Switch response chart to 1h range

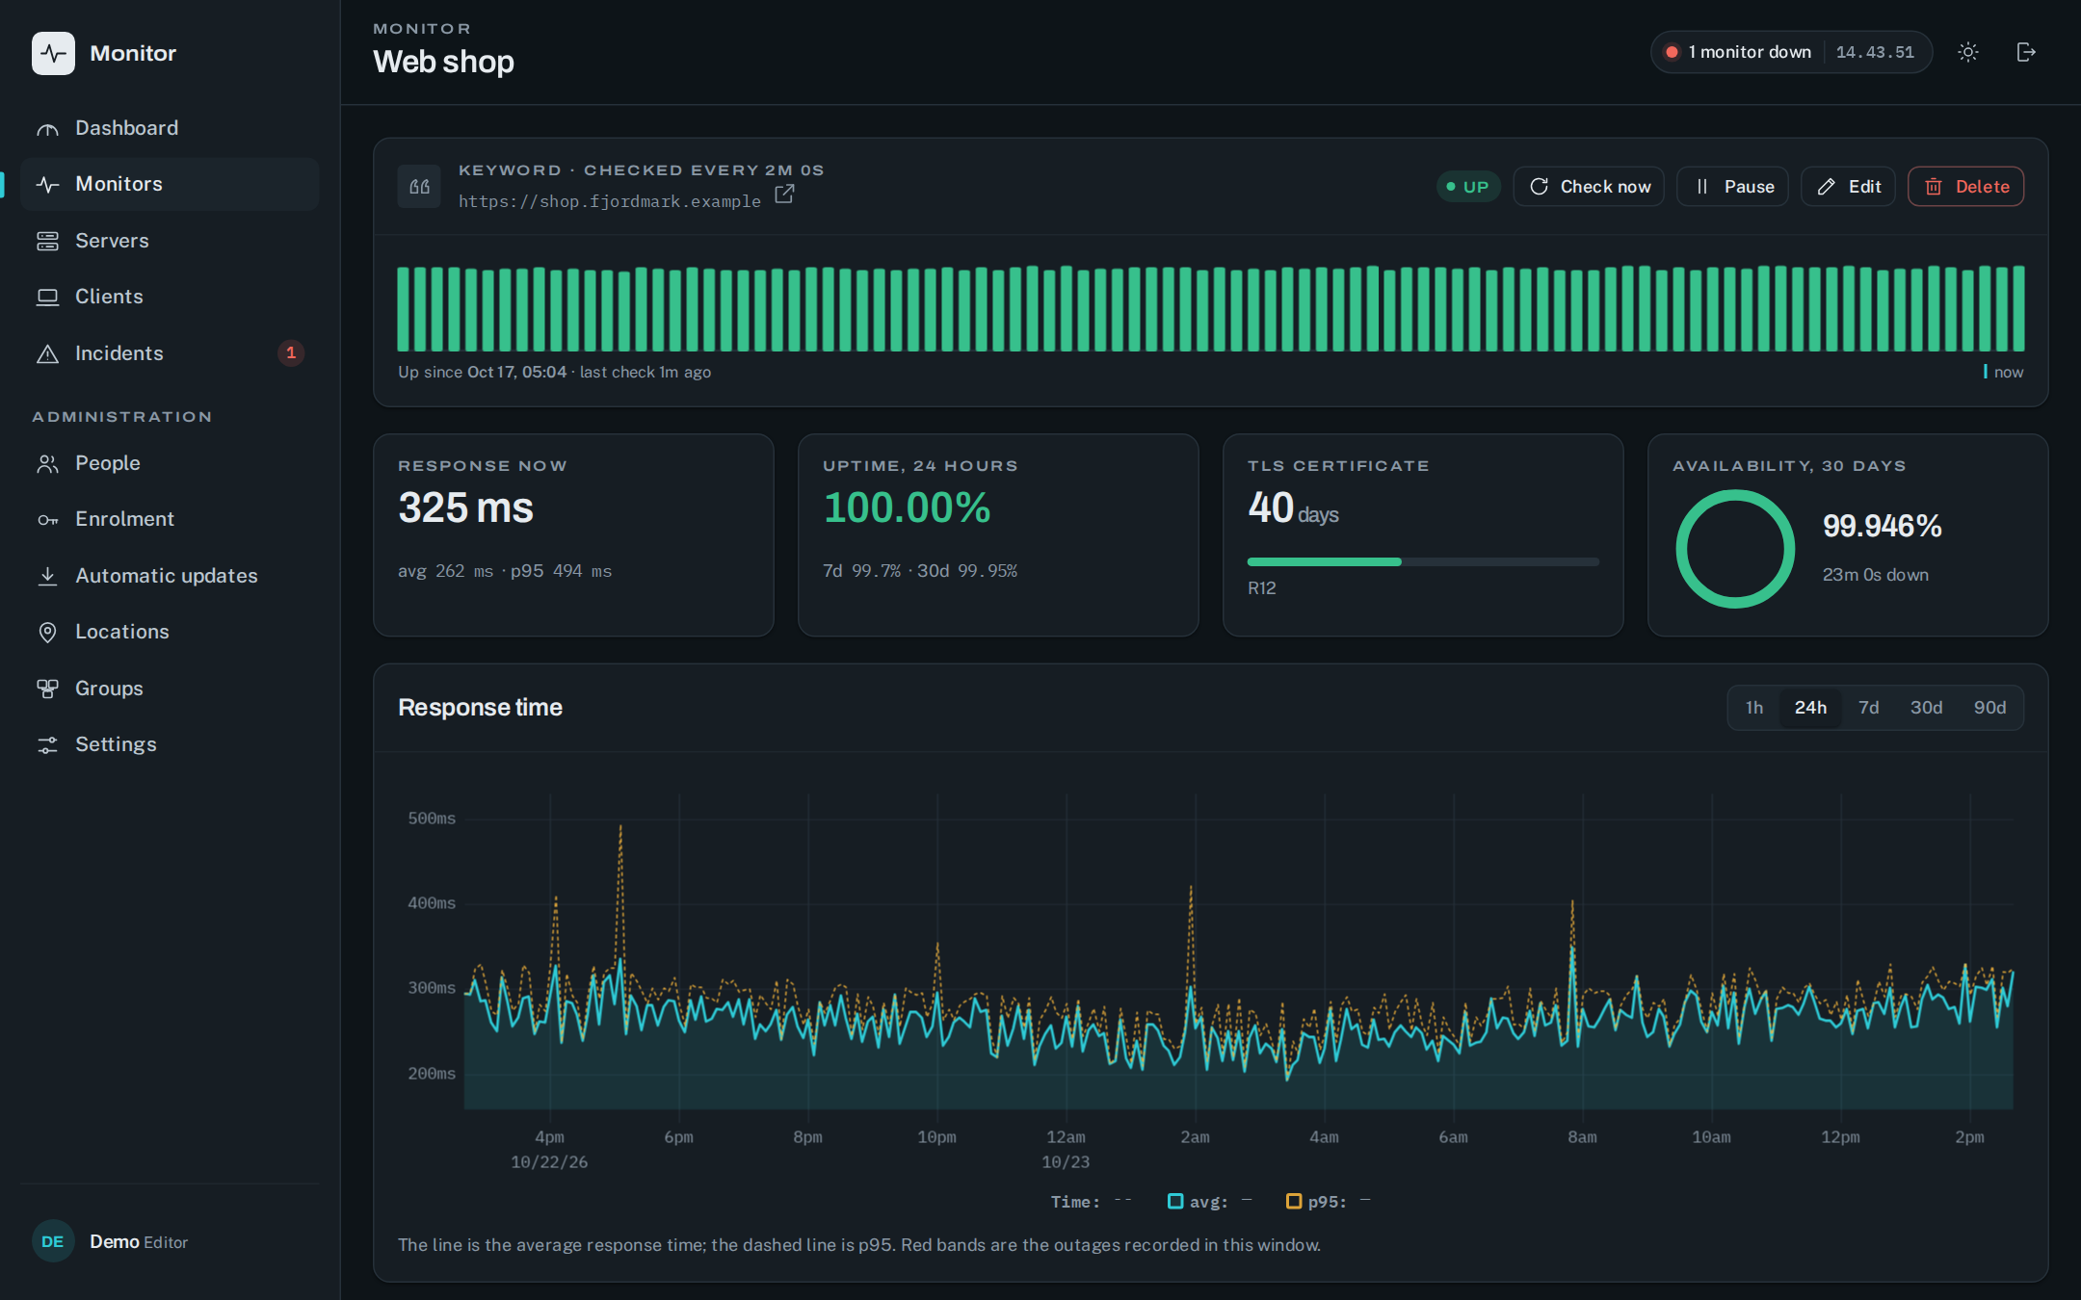[1754, 708]
